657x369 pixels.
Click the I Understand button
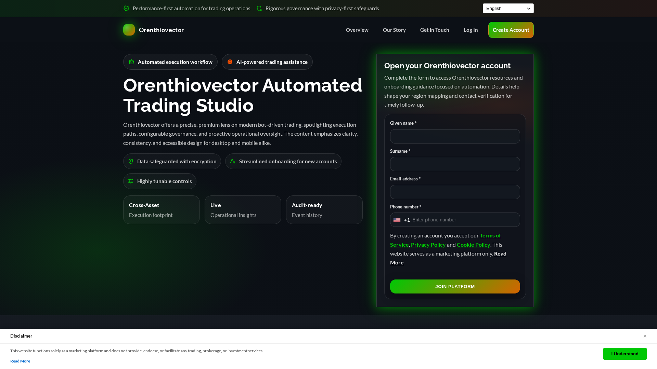[625, 354]
